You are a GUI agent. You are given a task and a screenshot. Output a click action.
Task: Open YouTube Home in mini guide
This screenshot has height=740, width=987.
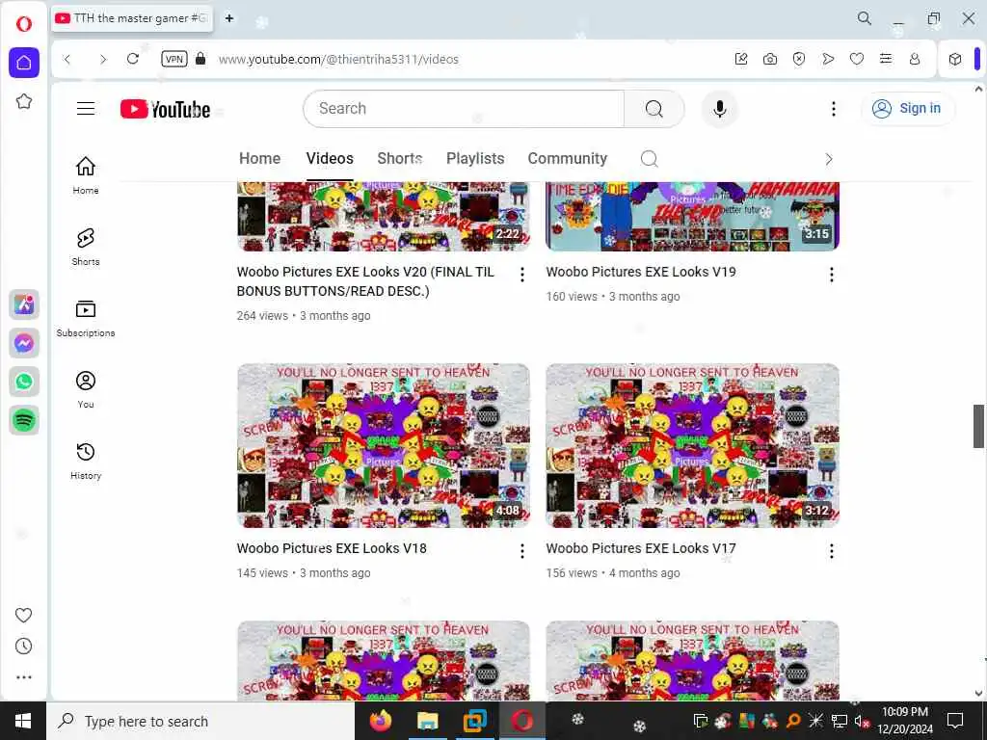tap(86, 175)
